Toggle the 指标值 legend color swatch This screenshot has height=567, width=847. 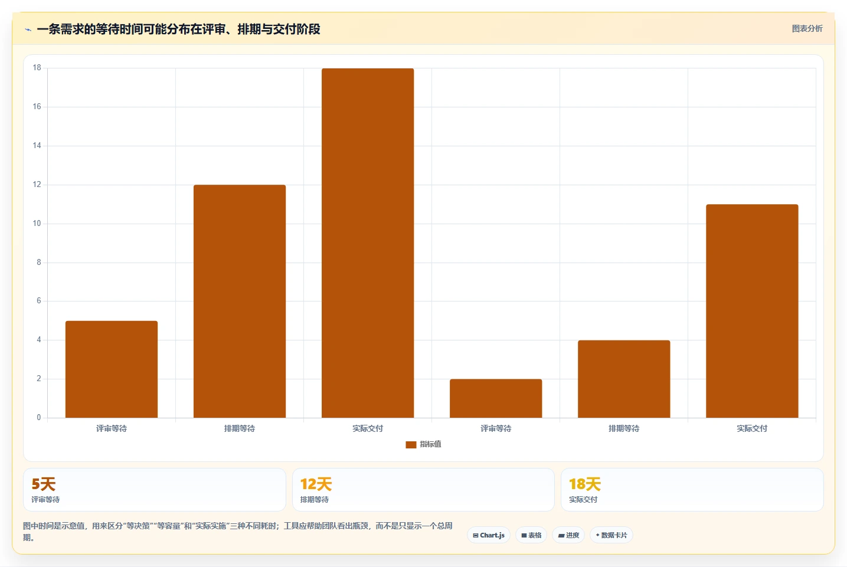click(411, 445)
